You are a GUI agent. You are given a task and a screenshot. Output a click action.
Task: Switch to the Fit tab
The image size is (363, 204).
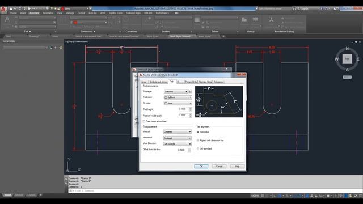point(180,82)
